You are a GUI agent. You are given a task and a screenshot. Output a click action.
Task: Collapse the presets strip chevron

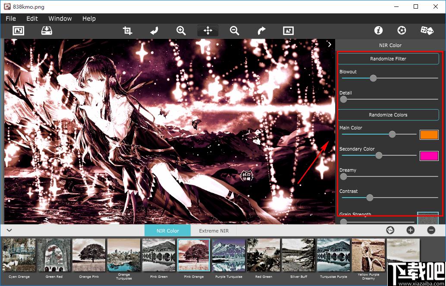[9, 230]
